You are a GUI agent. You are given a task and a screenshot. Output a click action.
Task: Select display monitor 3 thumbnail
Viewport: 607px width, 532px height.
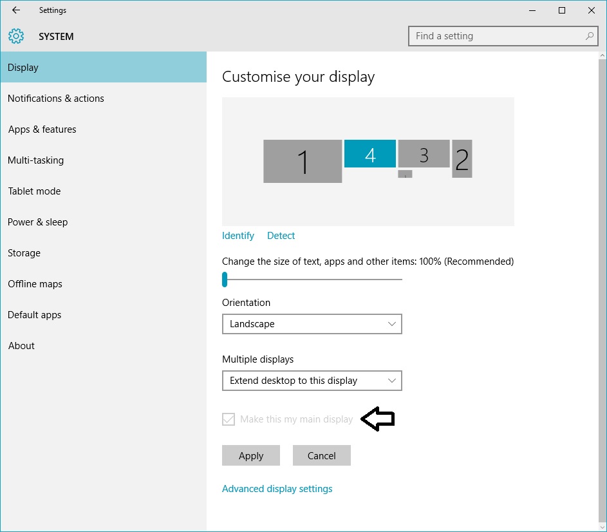[424, 154]
